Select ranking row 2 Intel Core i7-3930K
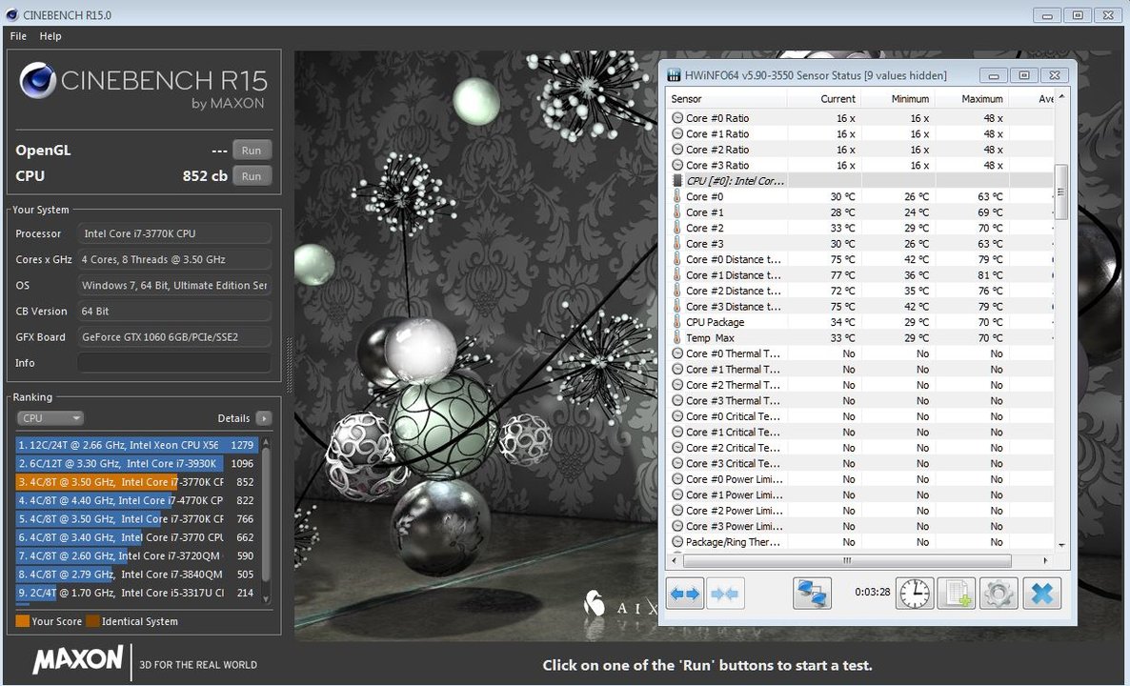 (x=137, y=463)
